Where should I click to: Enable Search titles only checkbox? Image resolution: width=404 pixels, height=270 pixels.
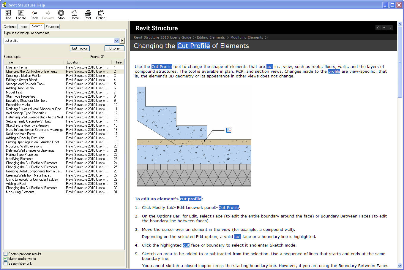pyautogui.click(x=5, y=263)
